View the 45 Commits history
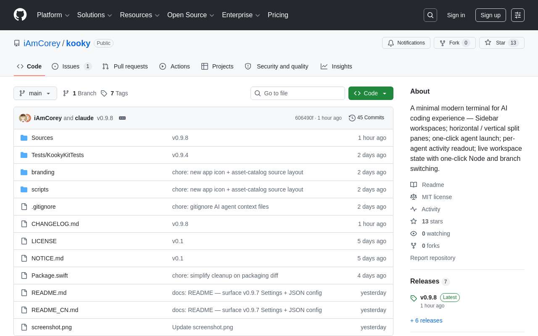 click(x=367, y=118)
